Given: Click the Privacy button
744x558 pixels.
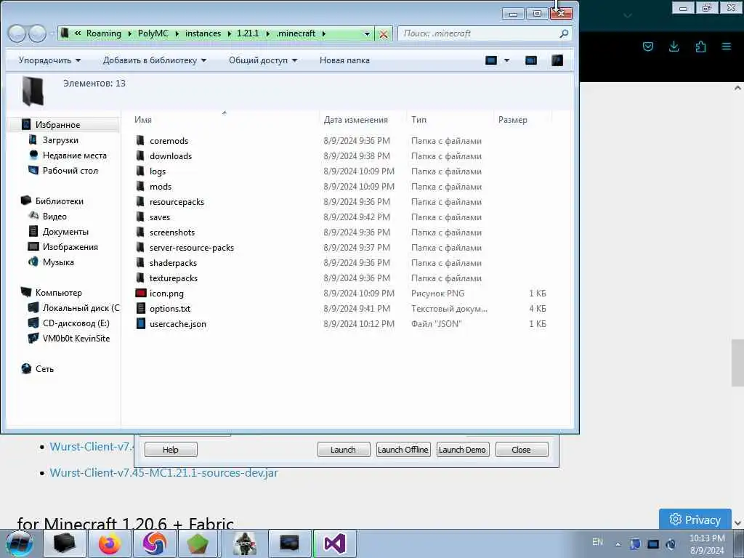Looking at the screenshot, I should pyautogui.click(x=695, y=519).
